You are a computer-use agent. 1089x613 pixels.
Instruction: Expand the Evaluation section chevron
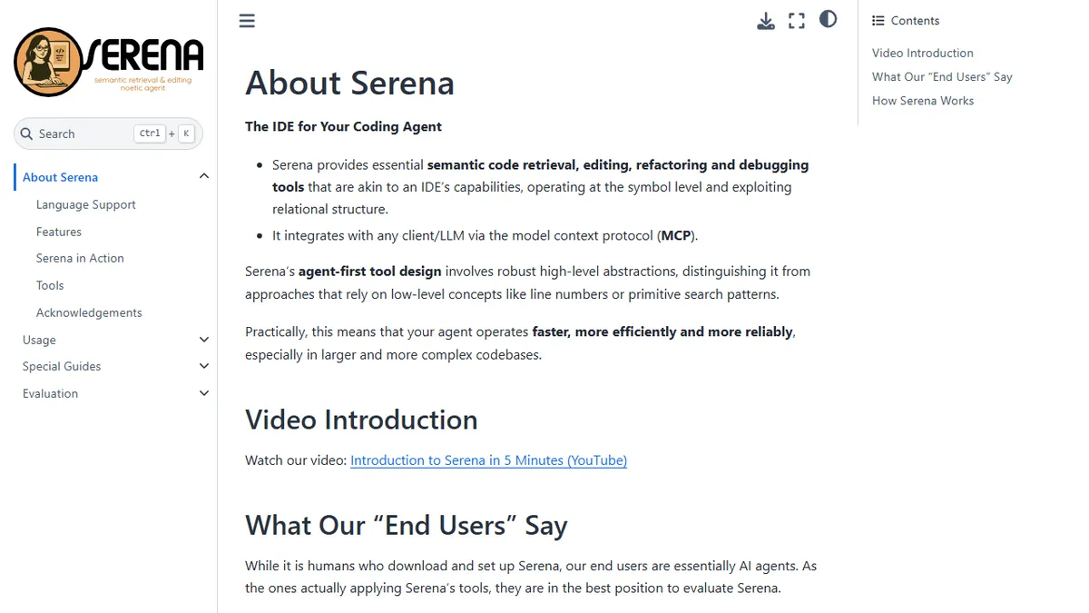(x=204, y=393)
